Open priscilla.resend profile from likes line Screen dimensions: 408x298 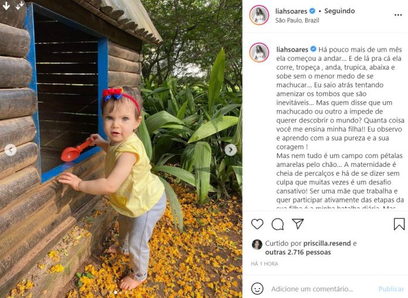point(327,244)
